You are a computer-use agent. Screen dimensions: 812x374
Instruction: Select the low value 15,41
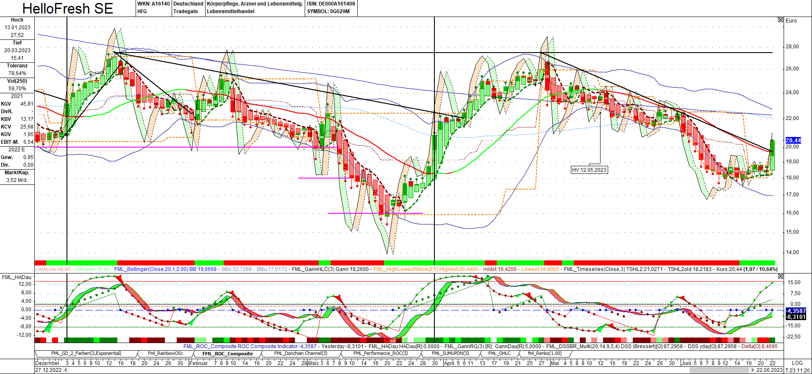click(x=17, y=58)
